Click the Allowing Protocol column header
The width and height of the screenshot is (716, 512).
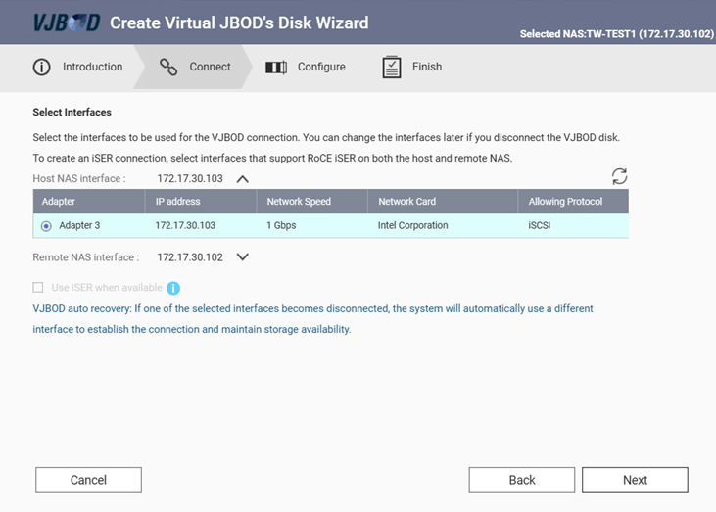click(565, 202)
